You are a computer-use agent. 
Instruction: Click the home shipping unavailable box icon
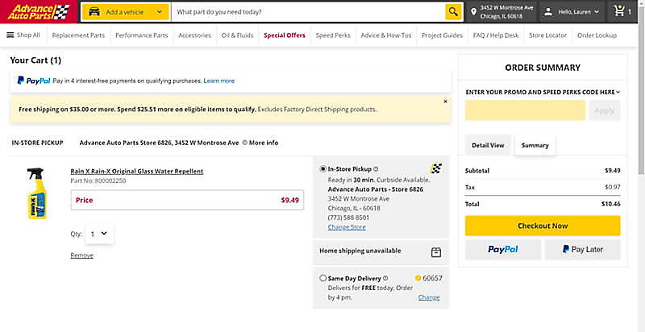(436, 251)
